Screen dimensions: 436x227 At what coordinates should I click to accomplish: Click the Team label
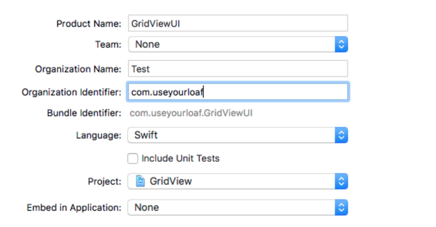pyautogui.click(x=108, y=45)
